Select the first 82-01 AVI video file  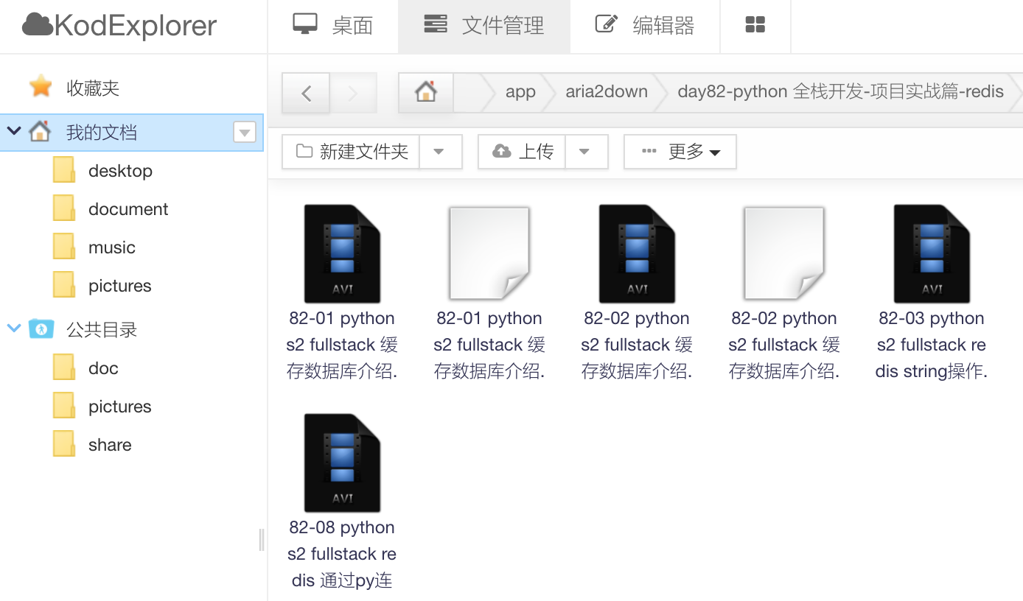tap(342, 254)
